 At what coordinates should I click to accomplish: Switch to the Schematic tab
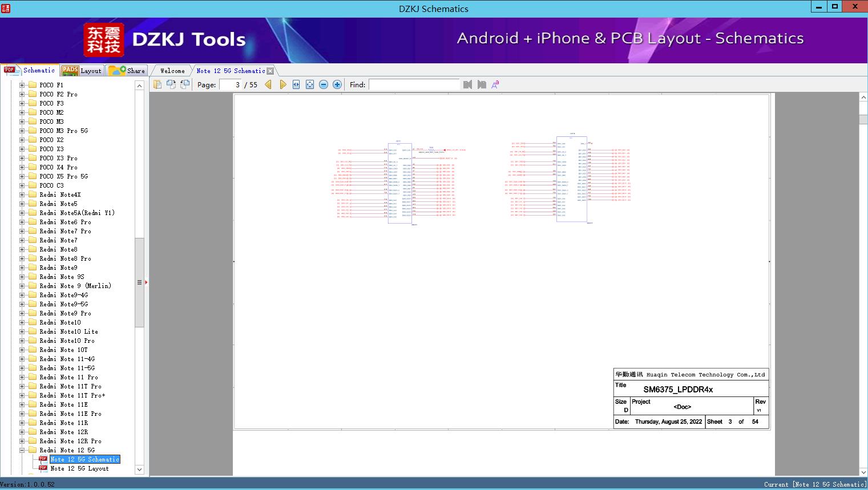tap(30, 70)
